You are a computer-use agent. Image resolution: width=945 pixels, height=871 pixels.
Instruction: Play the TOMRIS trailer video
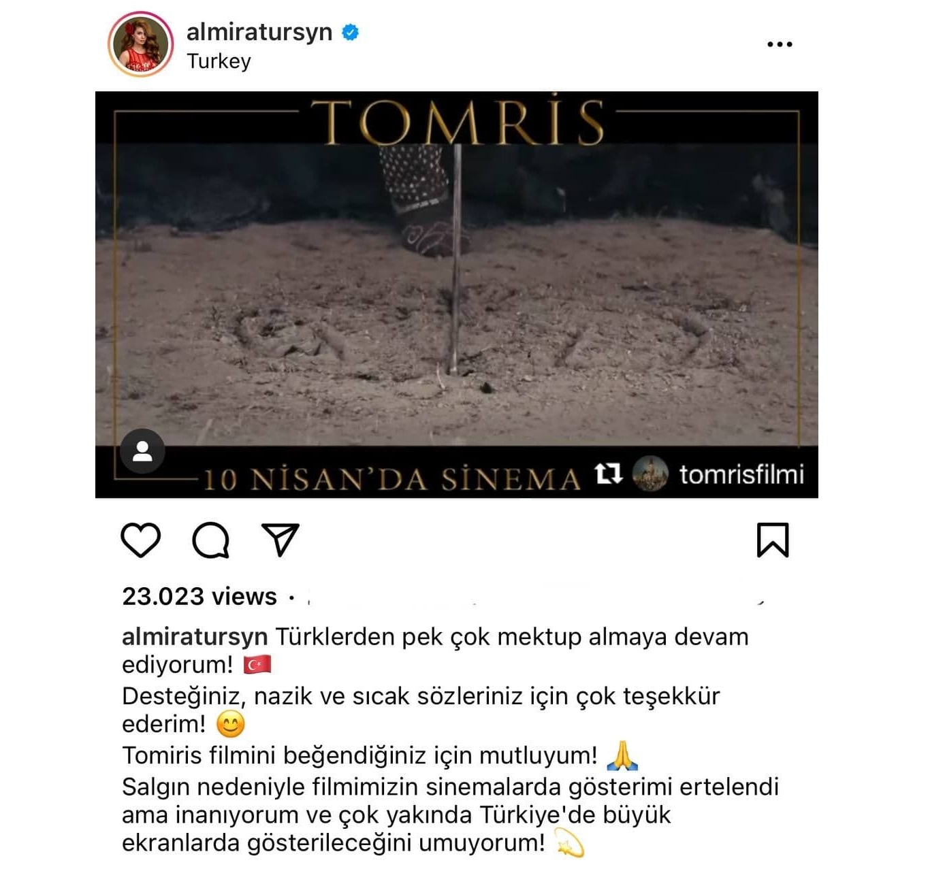point(457,295)
